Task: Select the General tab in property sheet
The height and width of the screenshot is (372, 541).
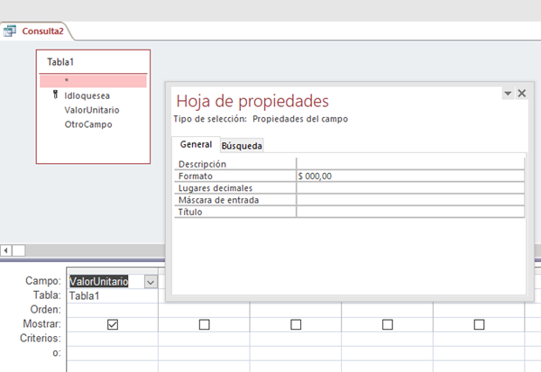Action: click(x=196, y=144)
